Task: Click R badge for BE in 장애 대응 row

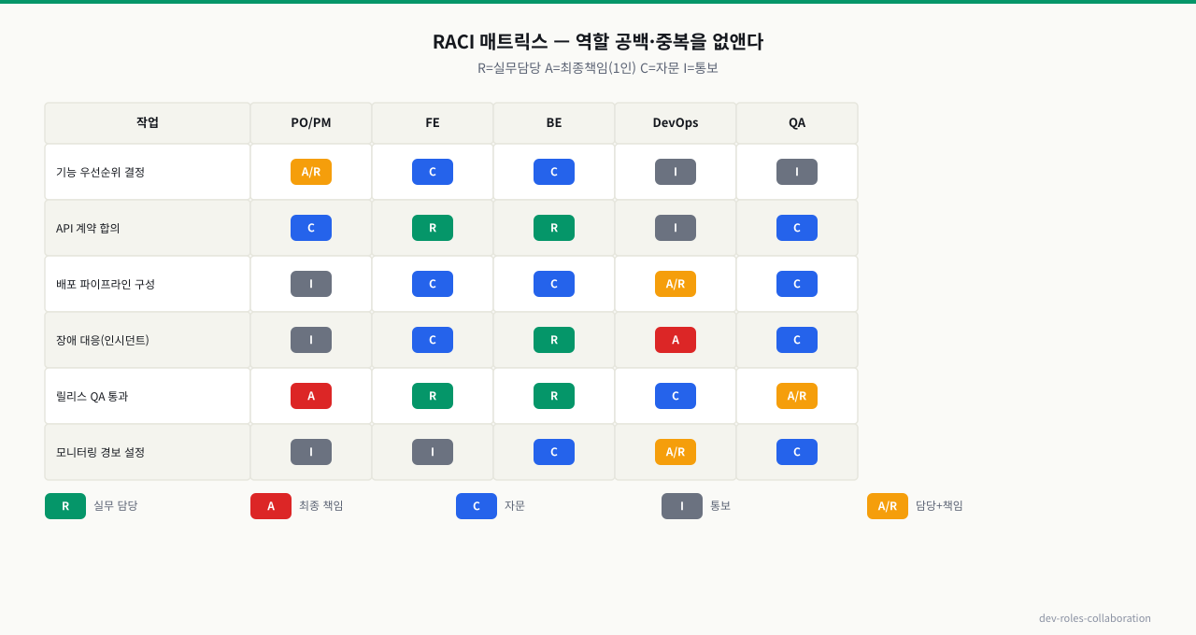Action: [554, 340]
